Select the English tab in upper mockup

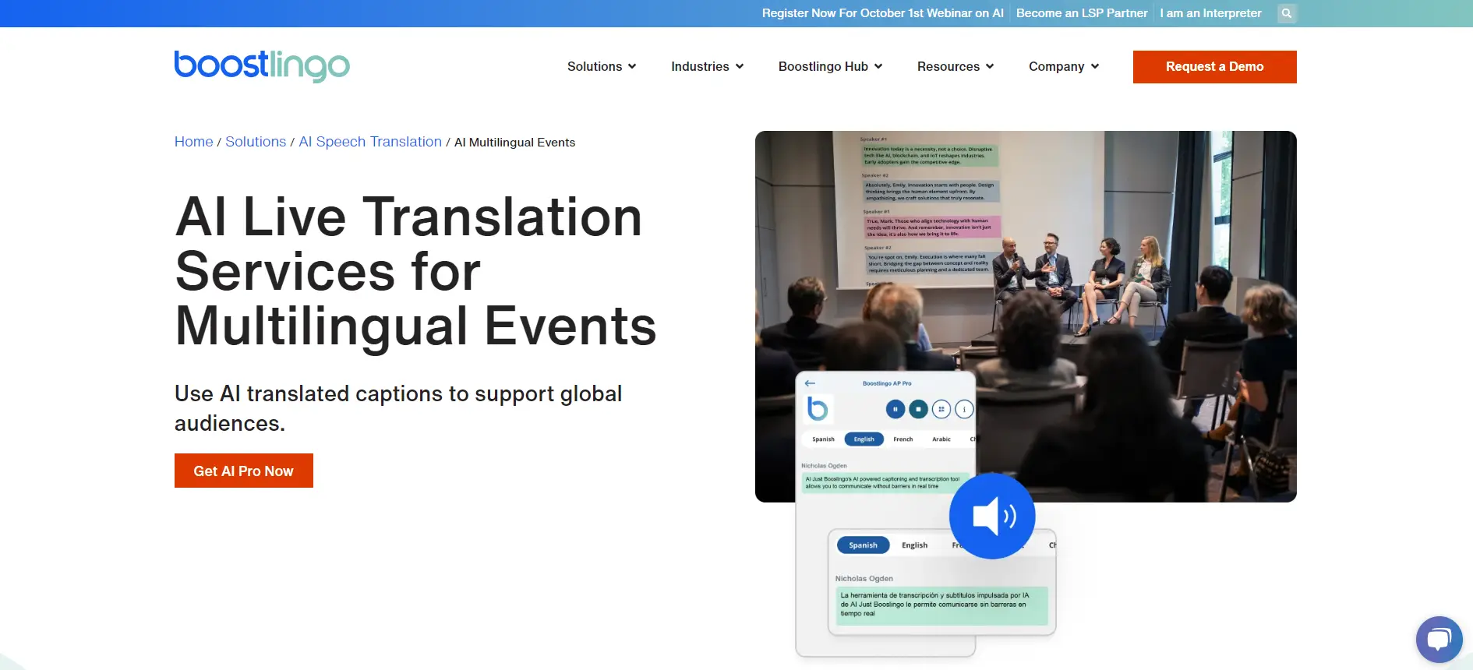(x=864, y=439)
